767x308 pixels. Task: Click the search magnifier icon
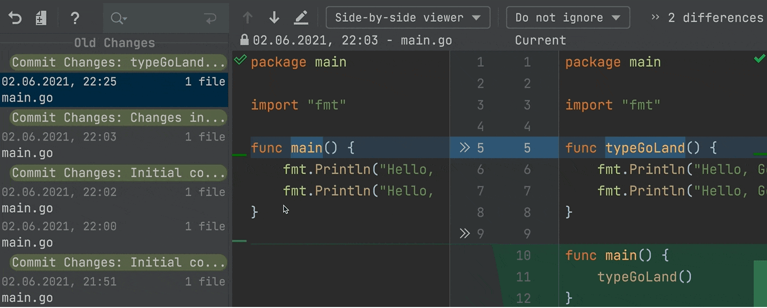[x=118, y=19]
